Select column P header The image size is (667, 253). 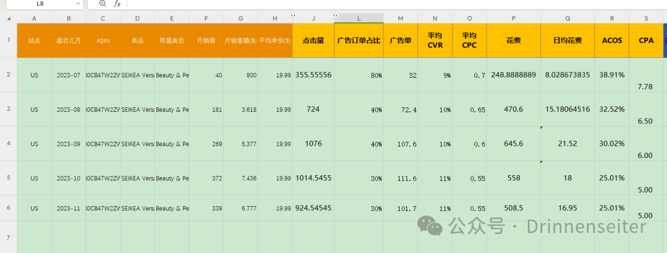(514, 19)
